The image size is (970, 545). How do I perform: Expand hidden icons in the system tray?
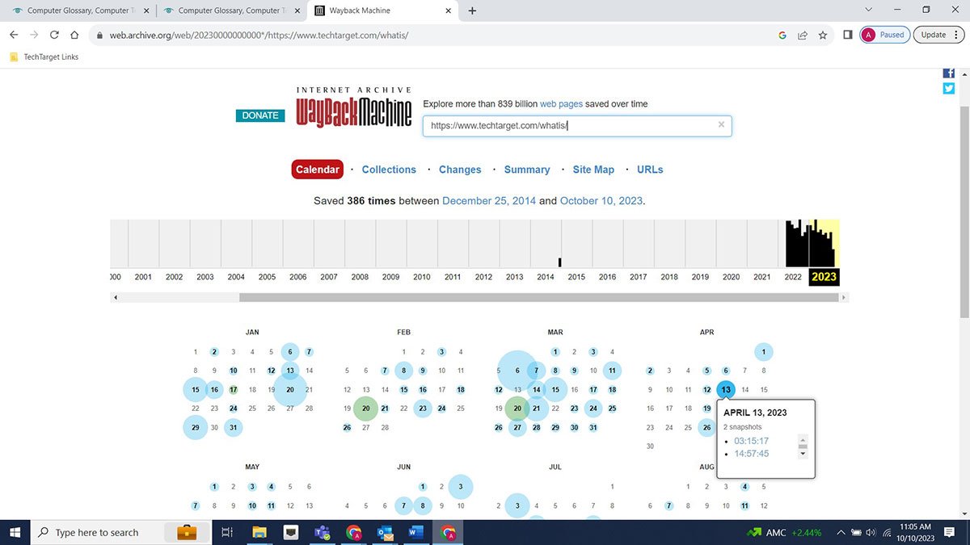(839, 532)
